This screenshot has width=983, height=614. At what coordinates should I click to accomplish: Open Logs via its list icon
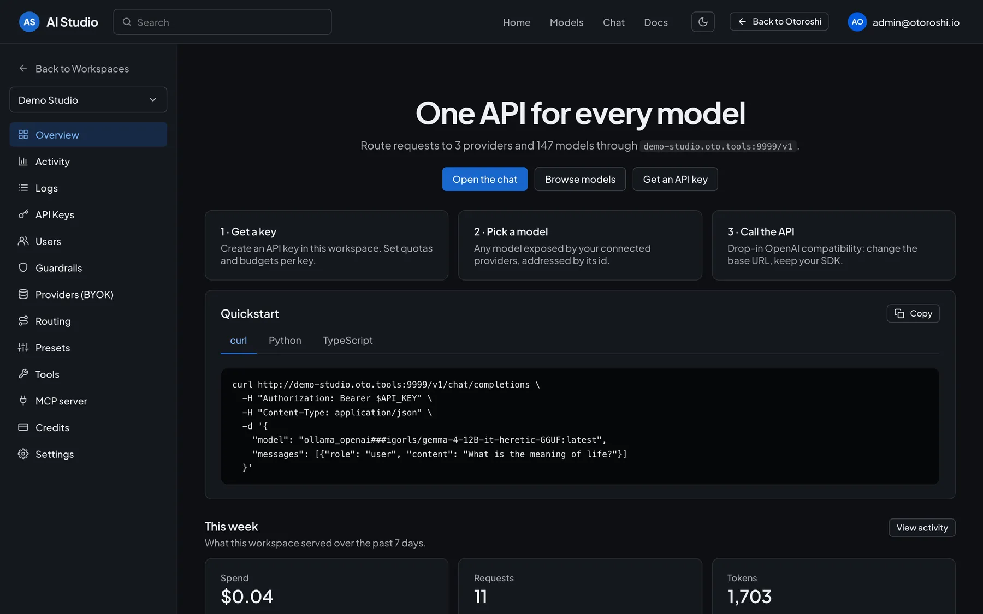tap(23, 188)
